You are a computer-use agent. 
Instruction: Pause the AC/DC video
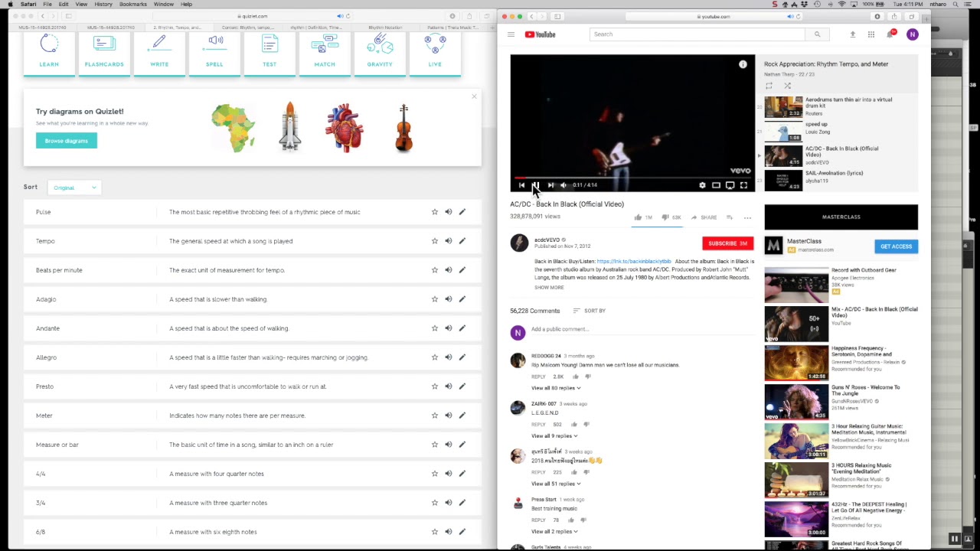point(536,184)
